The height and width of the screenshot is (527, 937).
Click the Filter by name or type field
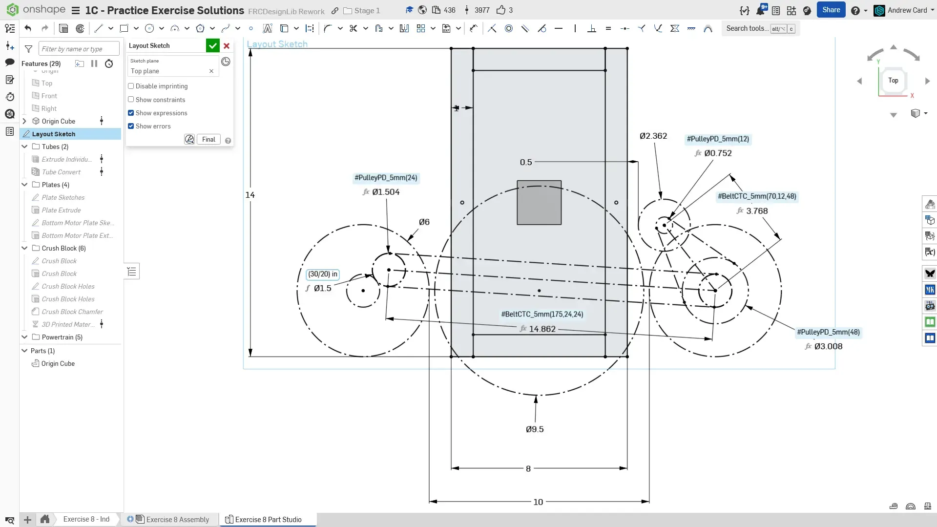click(79, 49)
